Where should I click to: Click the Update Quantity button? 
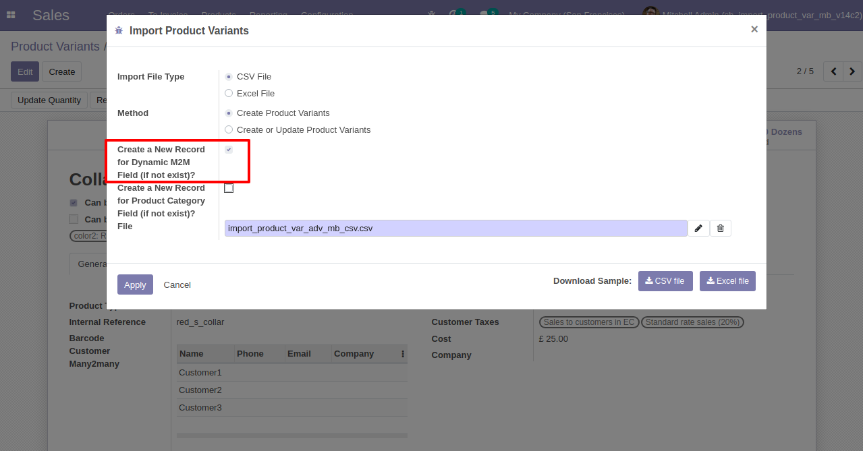coord(49,100)
